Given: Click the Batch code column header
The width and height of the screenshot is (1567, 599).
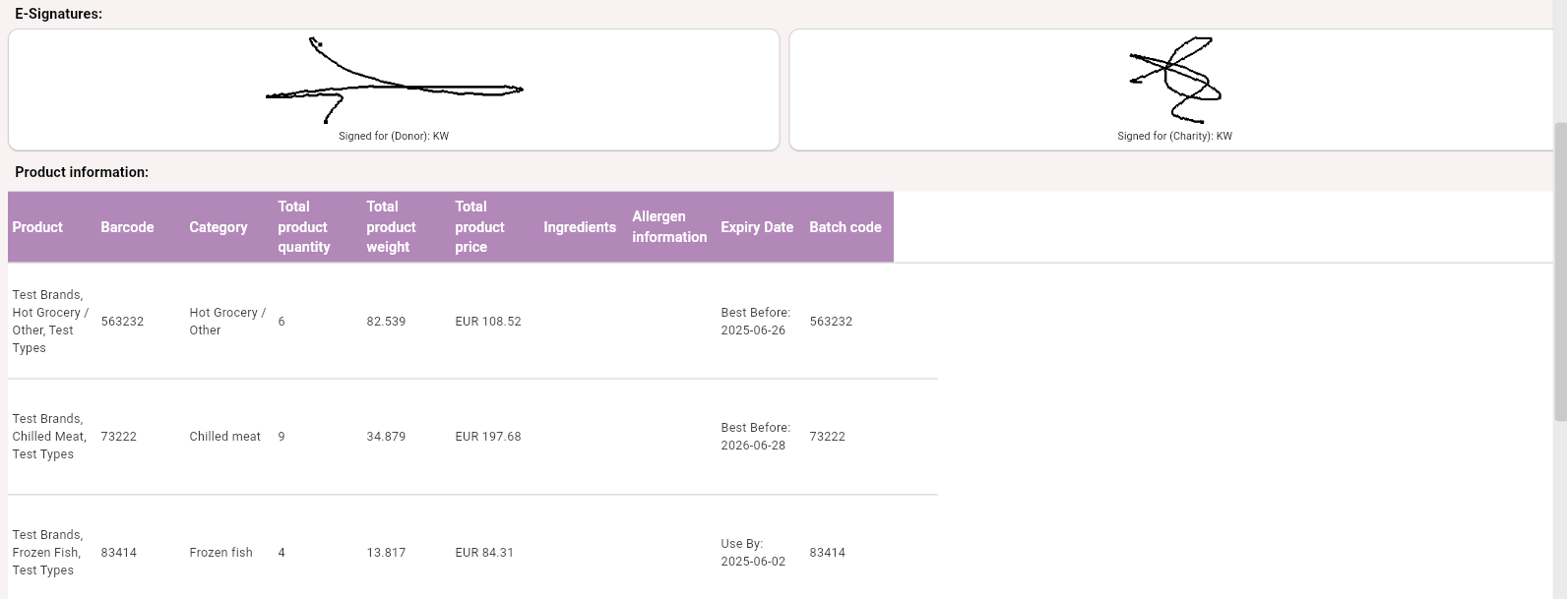Looking at the screenshot, I should [845, 227].
